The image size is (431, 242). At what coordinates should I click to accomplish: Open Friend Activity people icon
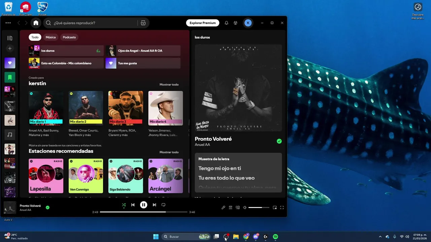point(236,23)
